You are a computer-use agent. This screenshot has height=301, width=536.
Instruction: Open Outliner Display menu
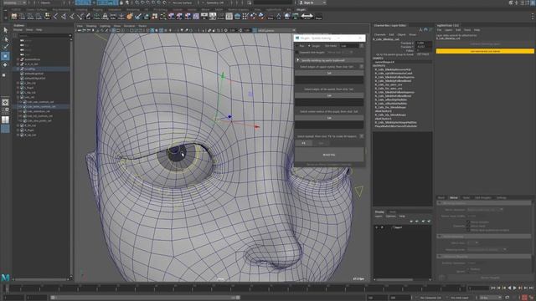[x=18, y=30]
